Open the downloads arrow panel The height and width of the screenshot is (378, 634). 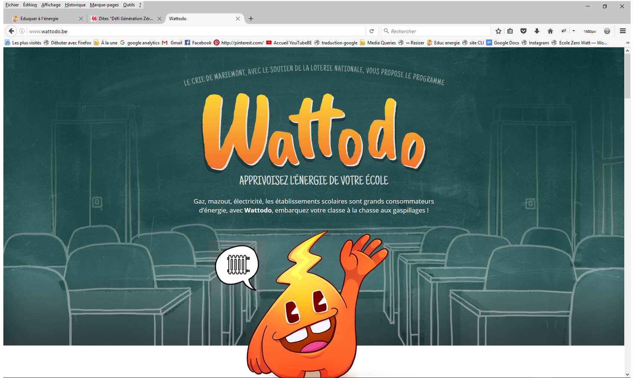(x=537, y=31)
